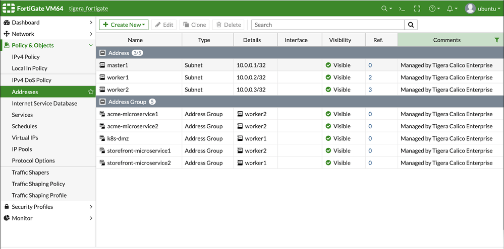Image resolution: width=504 pixels, height=249 pixels.
Task: Collapse the Address section with minus box
Action: tap(102, 53)
